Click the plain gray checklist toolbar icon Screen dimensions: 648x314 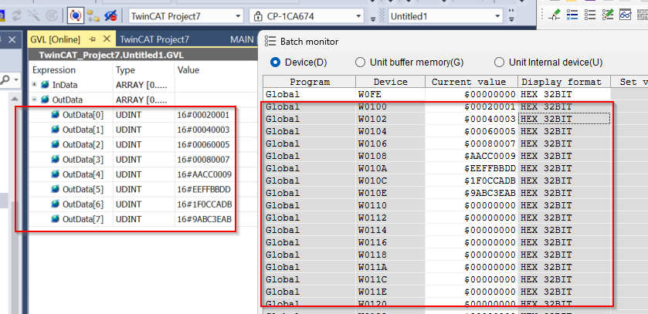590,15
